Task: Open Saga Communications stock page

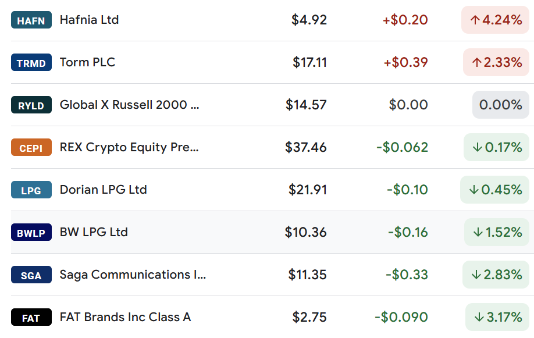Action: [x=133, y=275]
